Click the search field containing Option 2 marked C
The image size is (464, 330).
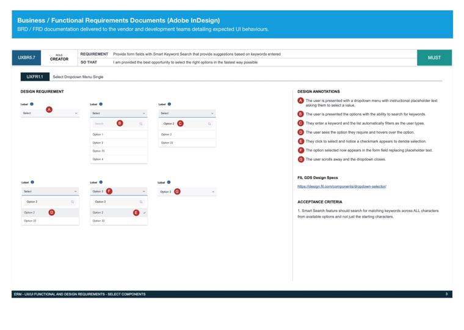coord(187,123)
